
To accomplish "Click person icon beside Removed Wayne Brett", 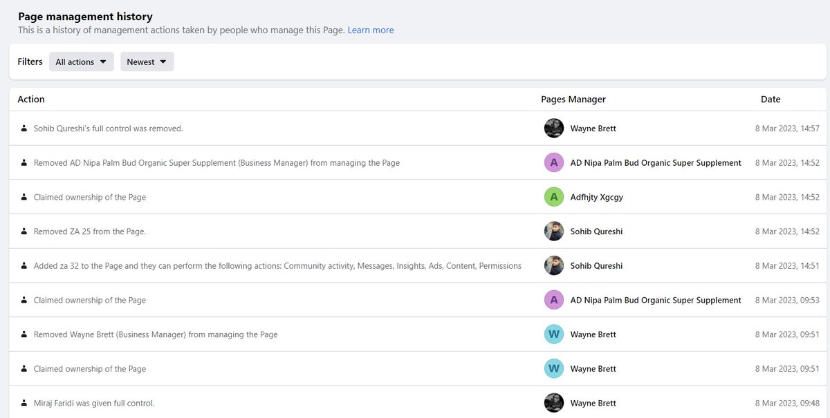I will [24, 334].
